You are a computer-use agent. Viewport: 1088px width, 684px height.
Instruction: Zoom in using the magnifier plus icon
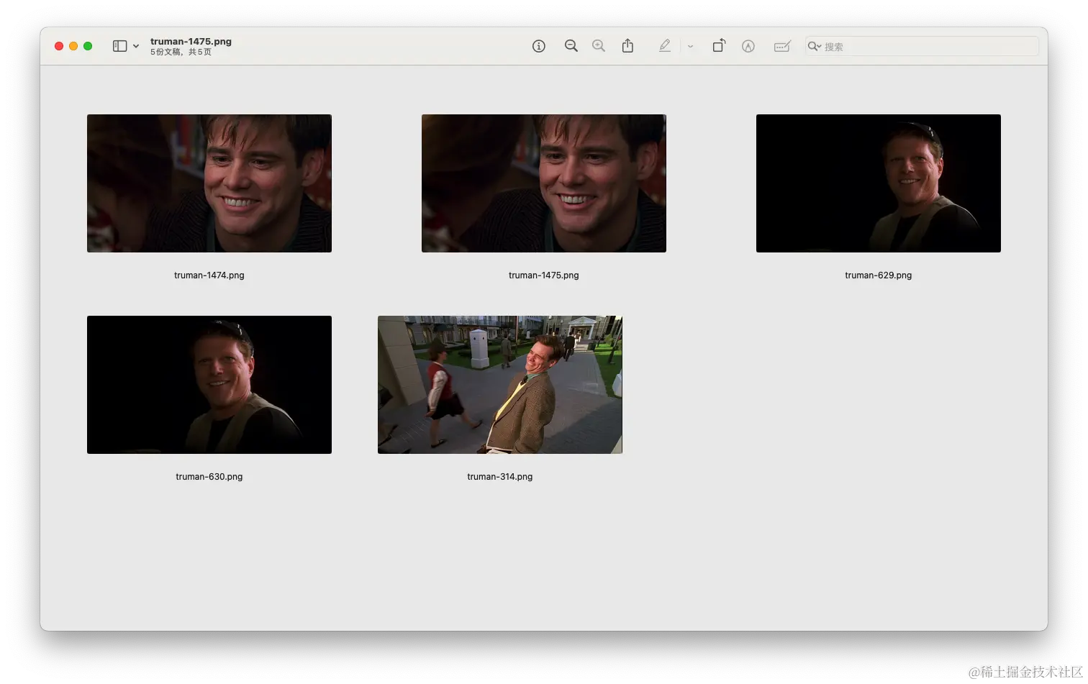(x=598, y=46)
